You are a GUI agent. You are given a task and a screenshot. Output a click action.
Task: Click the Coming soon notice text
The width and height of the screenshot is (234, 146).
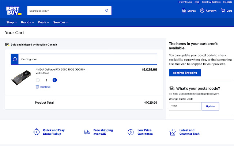click(x=29, y=59)
